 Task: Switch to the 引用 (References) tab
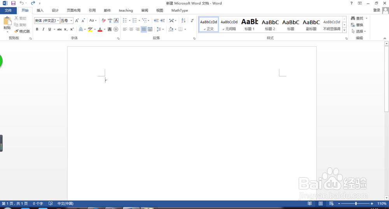(x=92, y=10)
